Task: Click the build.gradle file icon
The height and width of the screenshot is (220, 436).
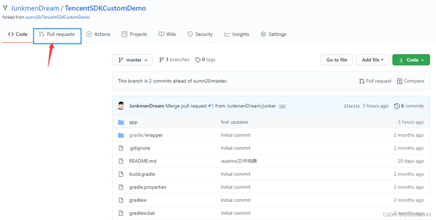Action: point(121,174)
